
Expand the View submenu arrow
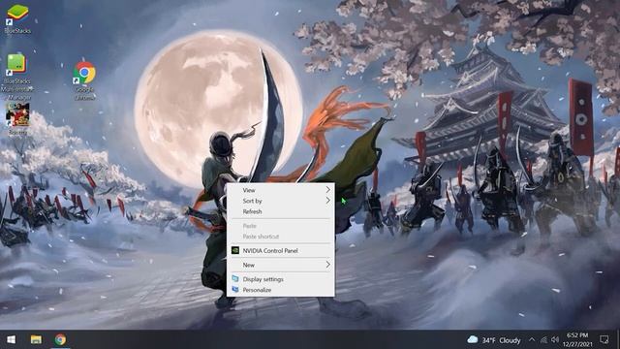tap(327, 190)
